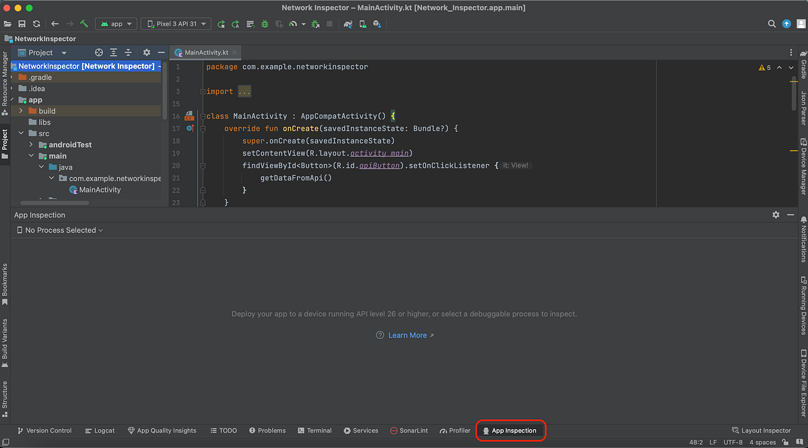The height and width of the screenshot is (448, 808).
Task: Open Layout Inspector from the bottom-right icon
Action: click(x=762, y=431)
